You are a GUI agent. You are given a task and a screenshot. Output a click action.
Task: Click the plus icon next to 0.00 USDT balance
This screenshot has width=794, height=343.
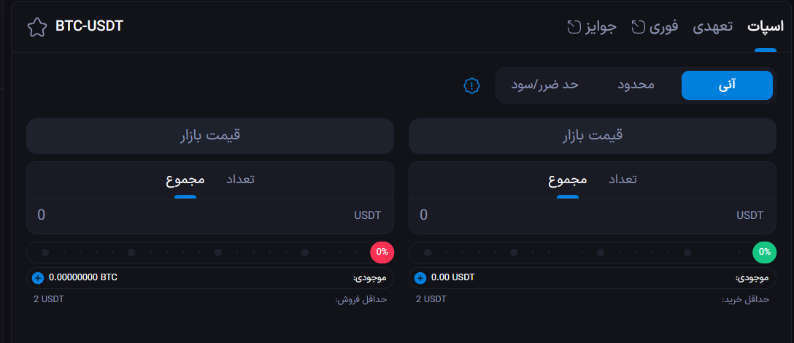420,278
